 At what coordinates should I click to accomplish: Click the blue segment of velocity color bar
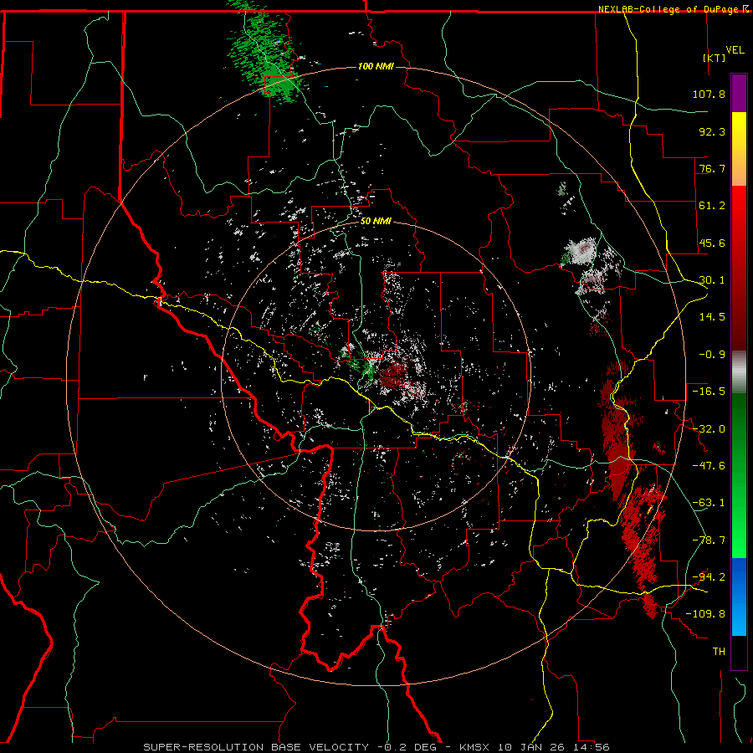(739, 597)
